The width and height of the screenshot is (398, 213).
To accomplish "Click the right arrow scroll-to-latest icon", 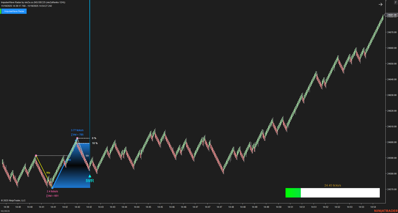I will 380,4.
